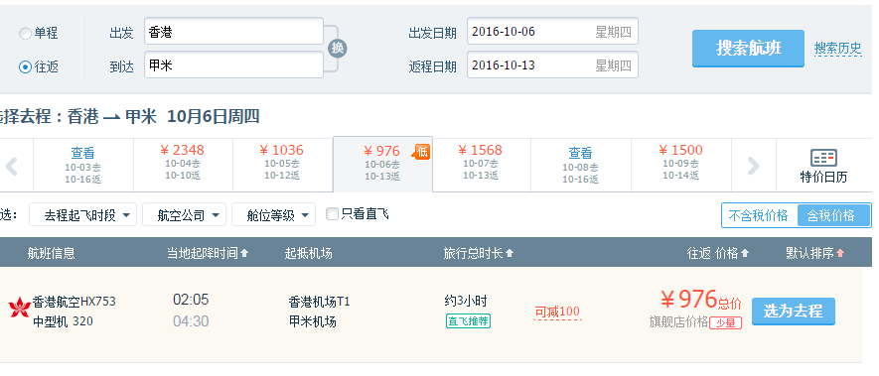879x376 pixels.
Task: Click the 航班信息 column header
Action: click(51, 254)
